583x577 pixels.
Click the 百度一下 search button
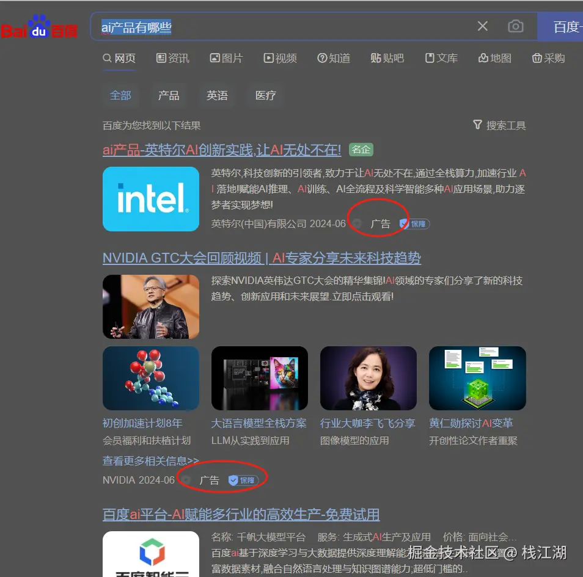click(x=560, y=27)
